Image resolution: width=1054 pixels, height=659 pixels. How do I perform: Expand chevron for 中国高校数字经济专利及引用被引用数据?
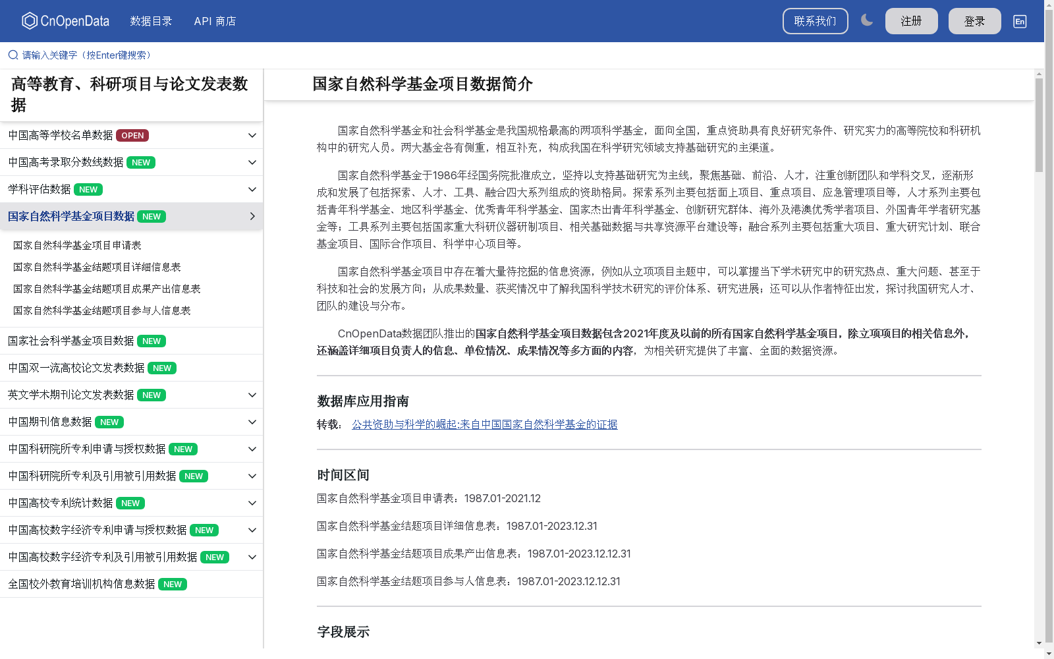[x=252, y=557]
